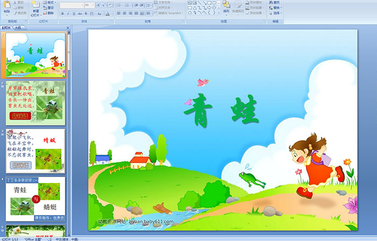Viewport: 377px width, 241px height.
Task: Select the slide 3 dragonfly thumbnail
Action: (x=36, y=150)
